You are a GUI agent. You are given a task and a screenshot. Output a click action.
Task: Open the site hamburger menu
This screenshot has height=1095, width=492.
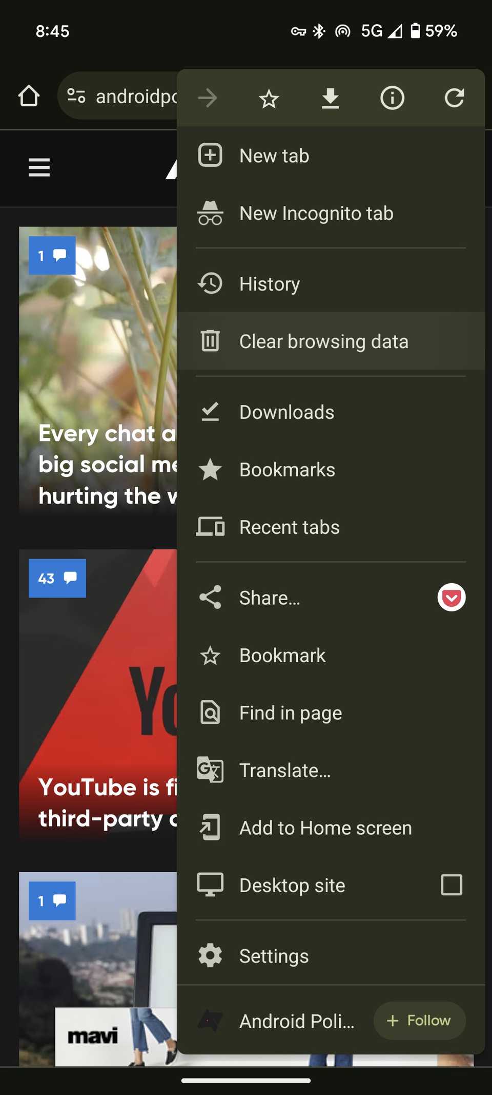39,167
